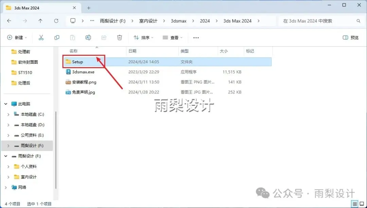367x208 pixels.
Task: Open a new tab with plus button
Action: [x=89, y=8]
